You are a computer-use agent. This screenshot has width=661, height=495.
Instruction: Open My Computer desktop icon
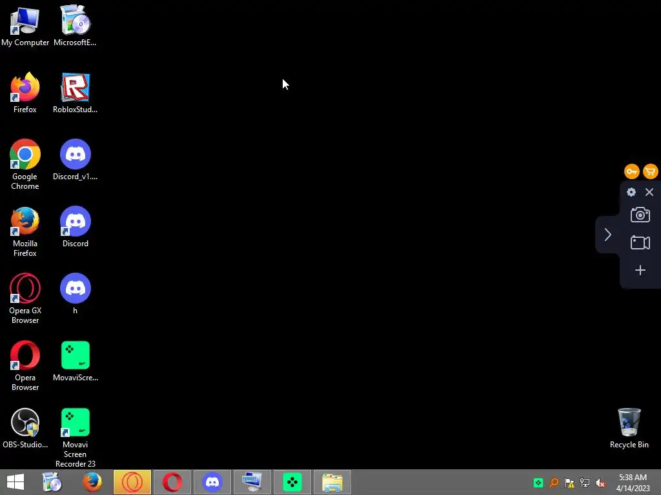(25, 25)
